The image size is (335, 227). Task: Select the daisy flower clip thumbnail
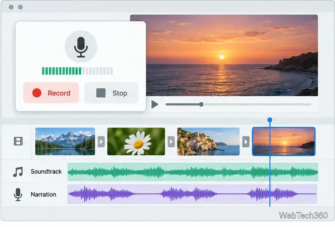[136, 141]
